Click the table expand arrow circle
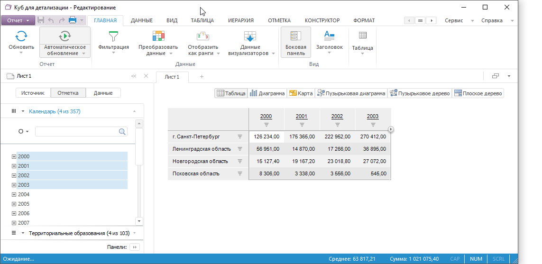542x264 pixels. [x=391, y=129]
